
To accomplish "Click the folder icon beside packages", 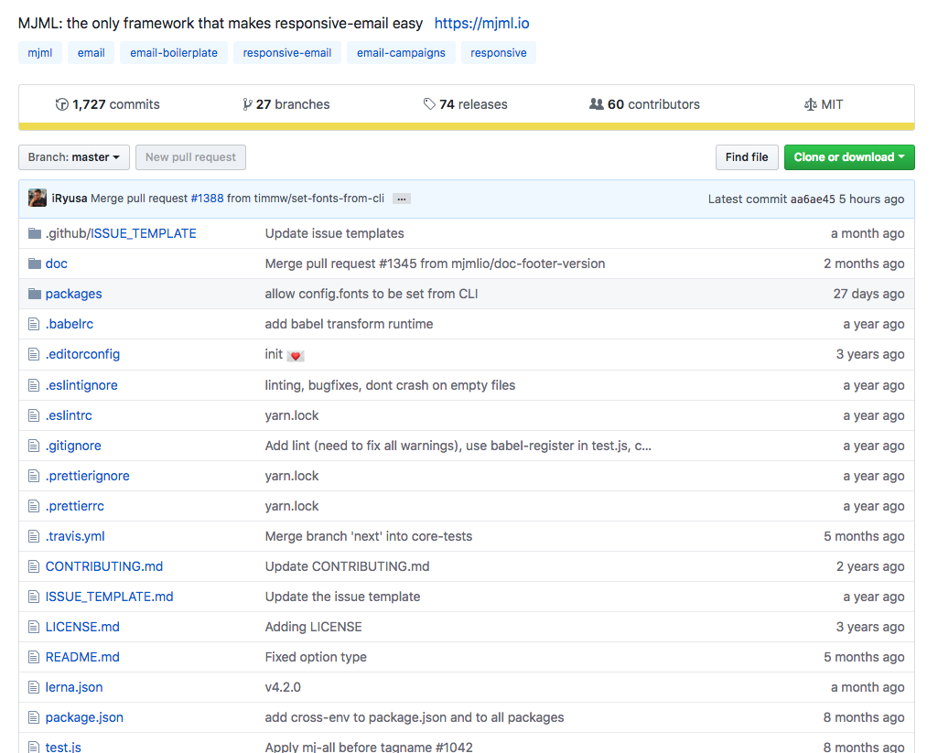I will tap(35, 294).
